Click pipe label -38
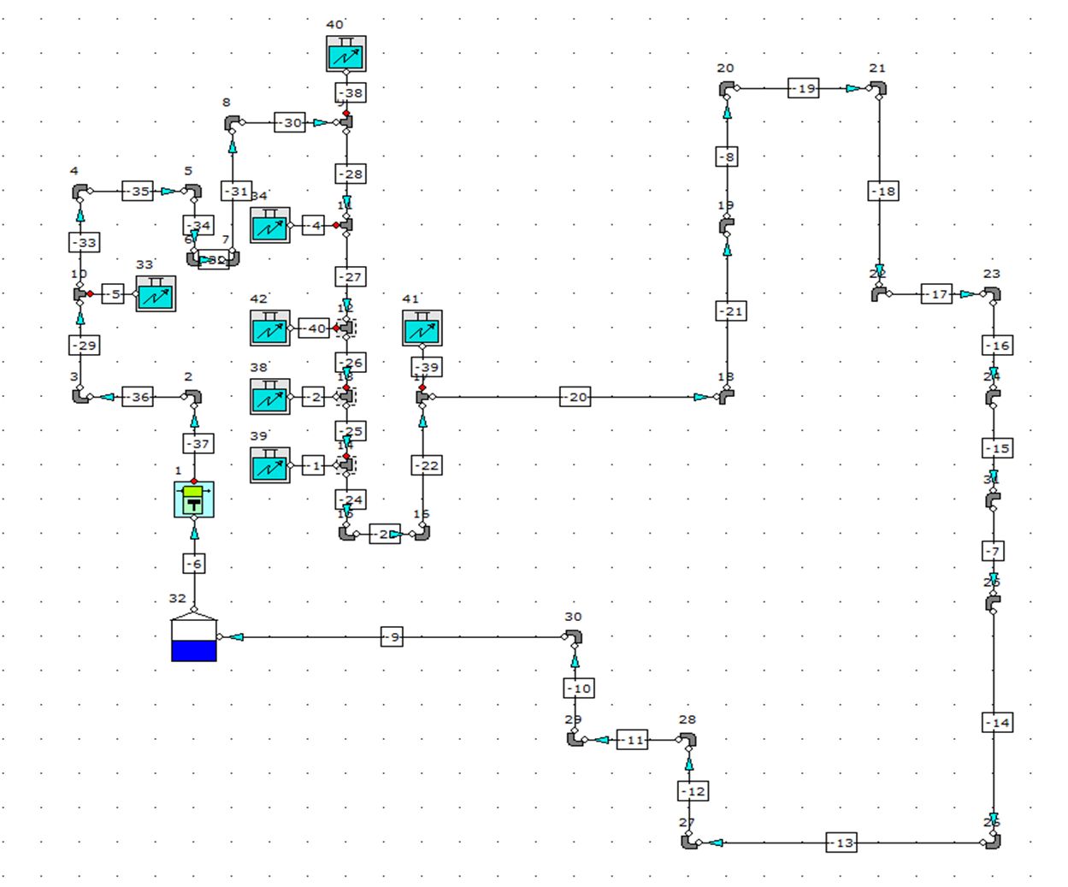 pyautogui.click(x=351, y=92)
